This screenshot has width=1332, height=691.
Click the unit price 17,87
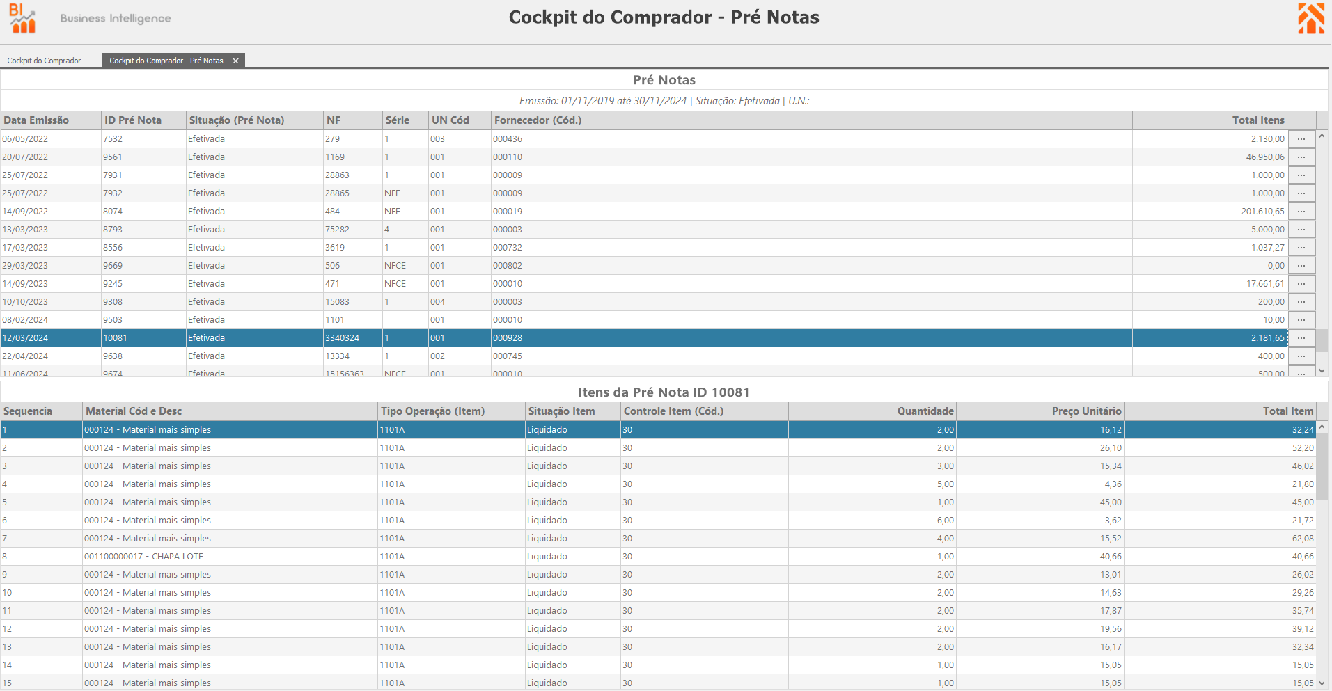(x=1111, y=611)
